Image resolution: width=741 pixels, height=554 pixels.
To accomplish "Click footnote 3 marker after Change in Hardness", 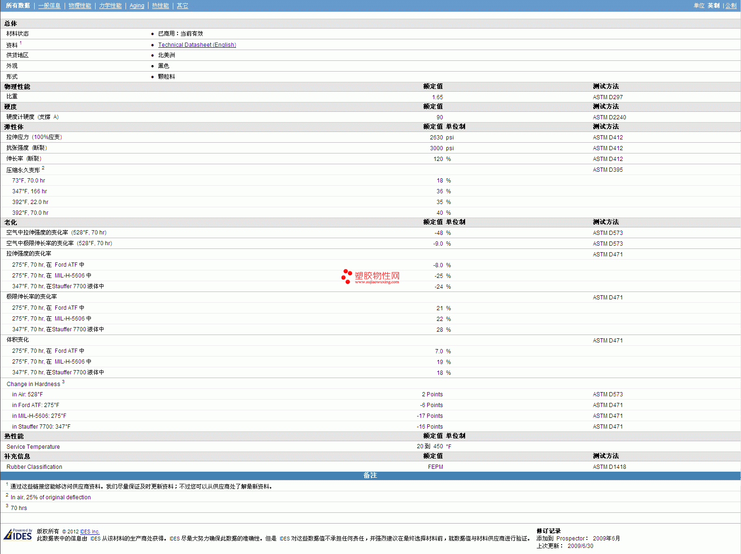I will [63, 382].
